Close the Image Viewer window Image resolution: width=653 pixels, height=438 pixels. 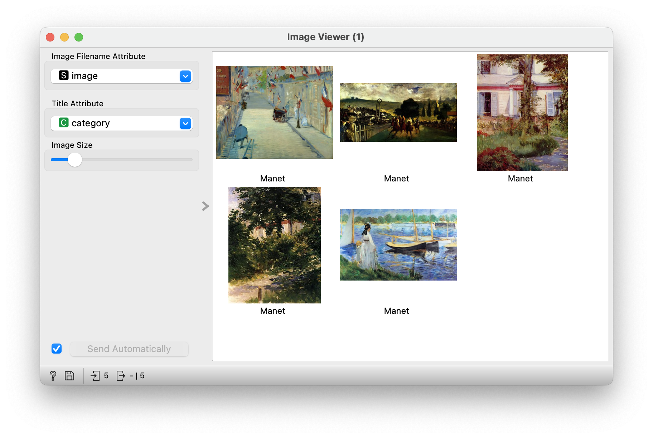(x=50, y=37)
